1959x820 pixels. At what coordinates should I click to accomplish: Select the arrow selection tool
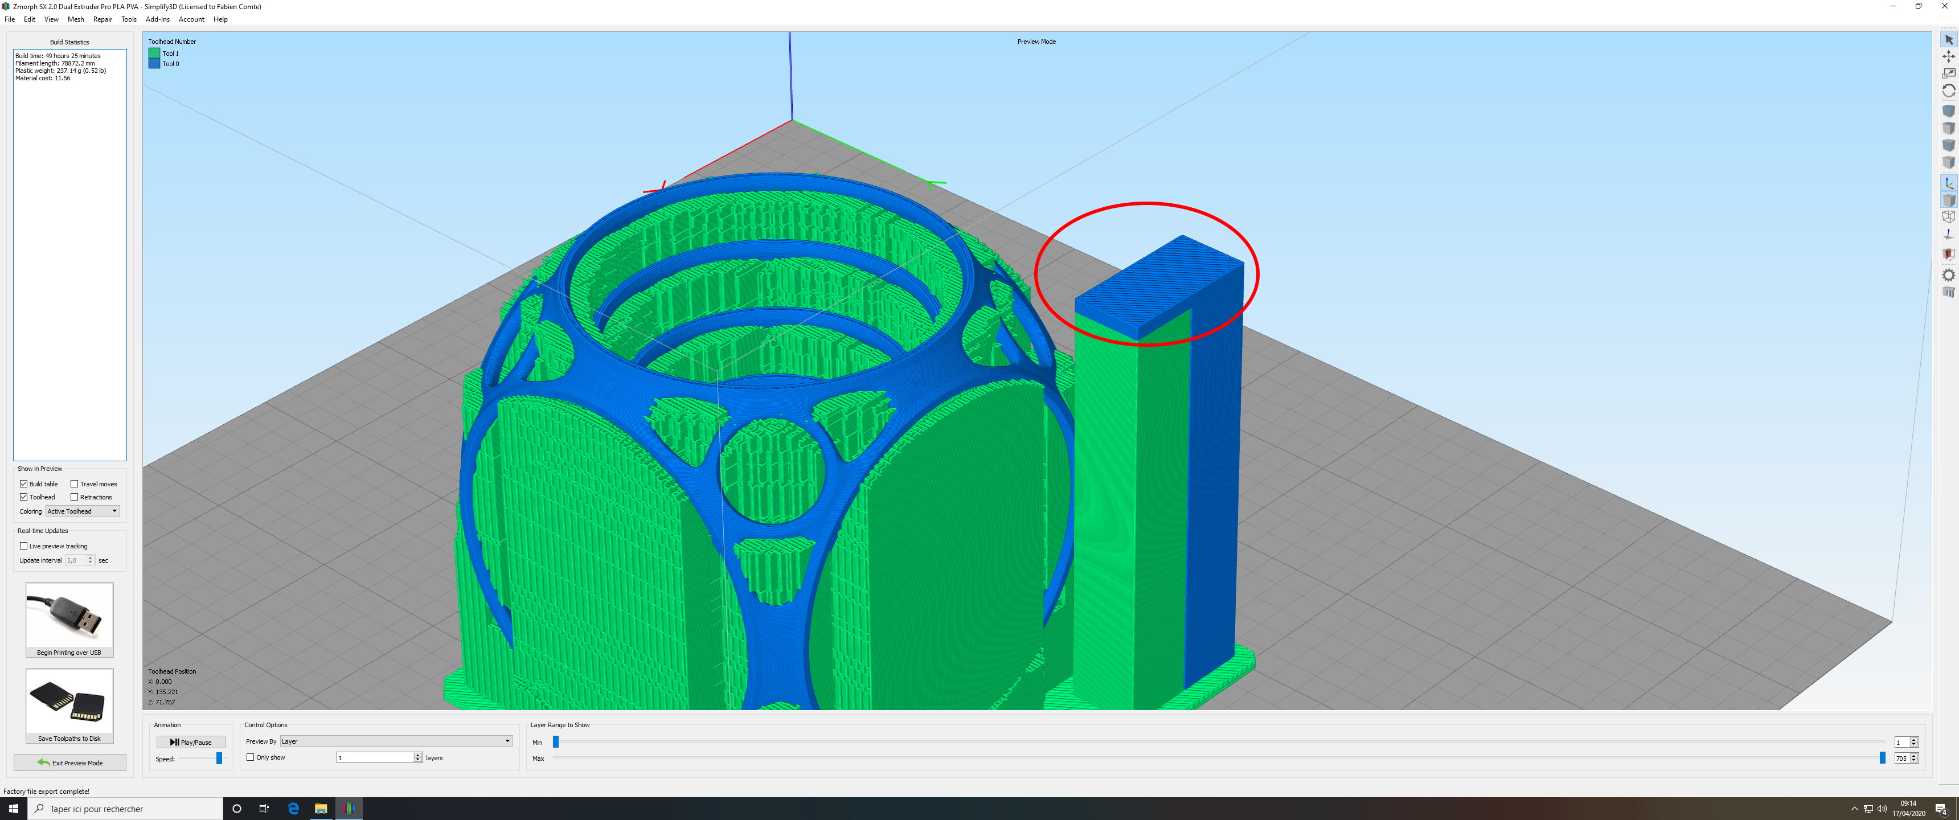pyautogui.click(x=1948, y=39)
